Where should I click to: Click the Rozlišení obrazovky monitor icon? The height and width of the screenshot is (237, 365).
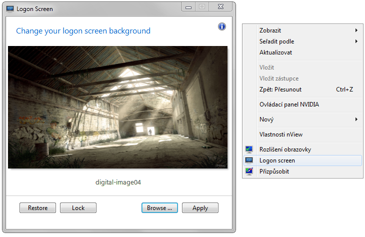pyautogui.click(x=249, y=149)
